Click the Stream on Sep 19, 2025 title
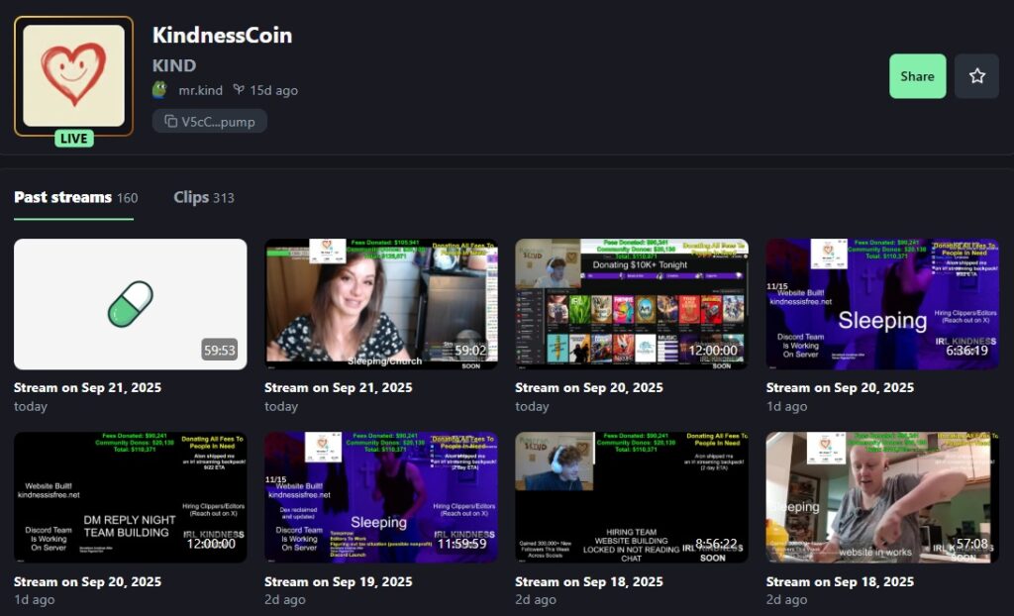The height and width of the screenshot is (616, 1014). (338, 581)
